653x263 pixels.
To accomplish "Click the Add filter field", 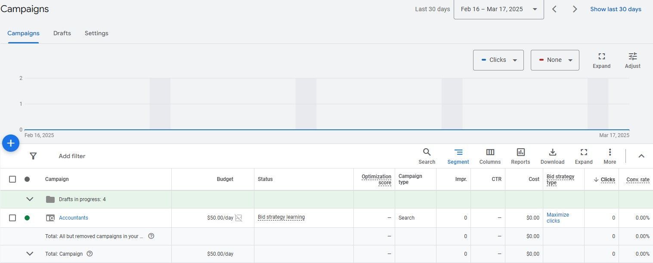I will pyautogui.click(x=72, y=156).
